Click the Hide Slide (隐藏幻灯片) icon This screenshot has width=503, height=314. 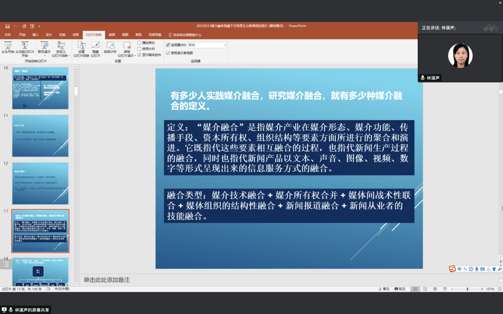95,46
